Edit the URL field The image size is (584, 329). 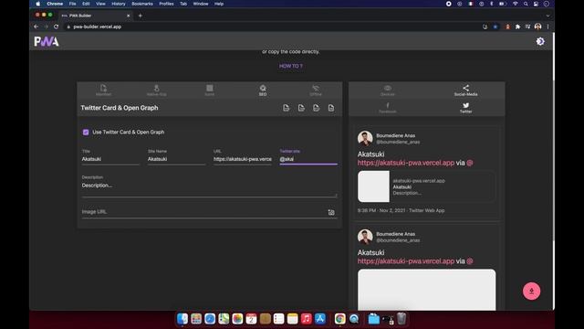(243, 159)
